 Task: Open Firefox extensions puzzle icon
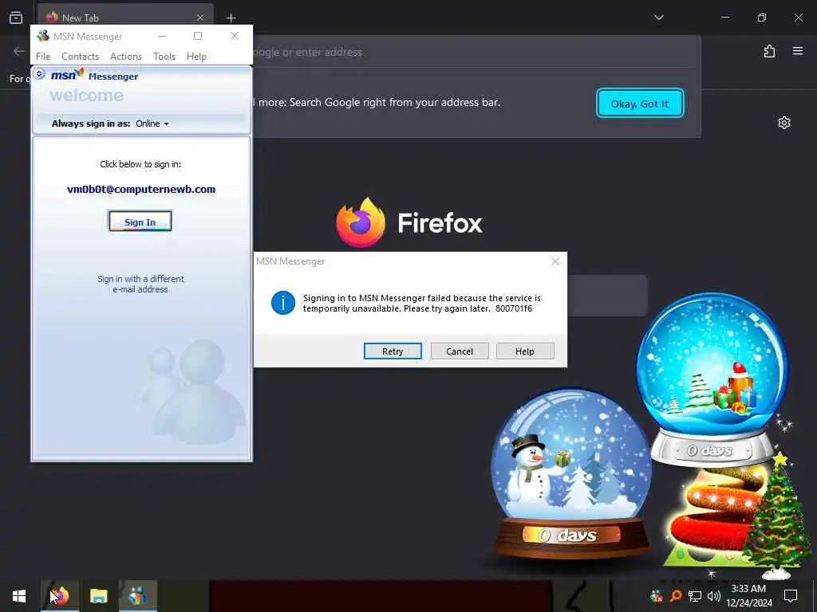tap(769, 51)
